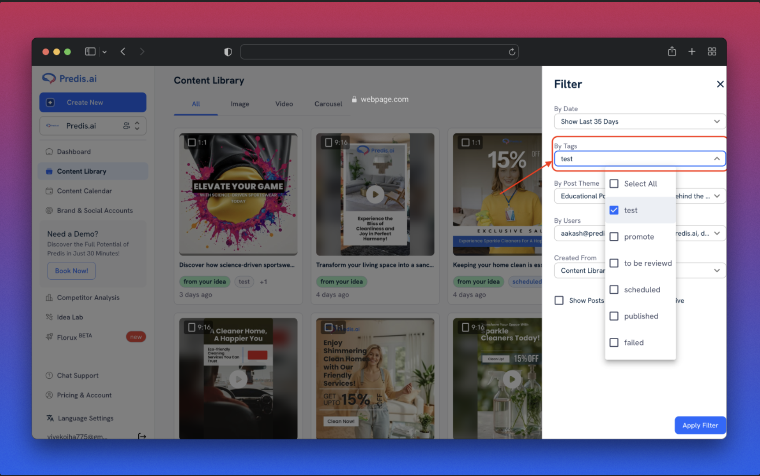Switch to the Video tab

[284, 104]
